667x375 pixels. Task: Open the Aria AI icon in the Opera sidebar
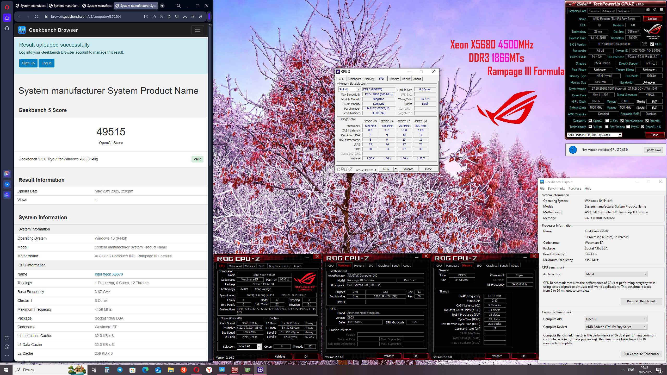[x=7, y=174]
